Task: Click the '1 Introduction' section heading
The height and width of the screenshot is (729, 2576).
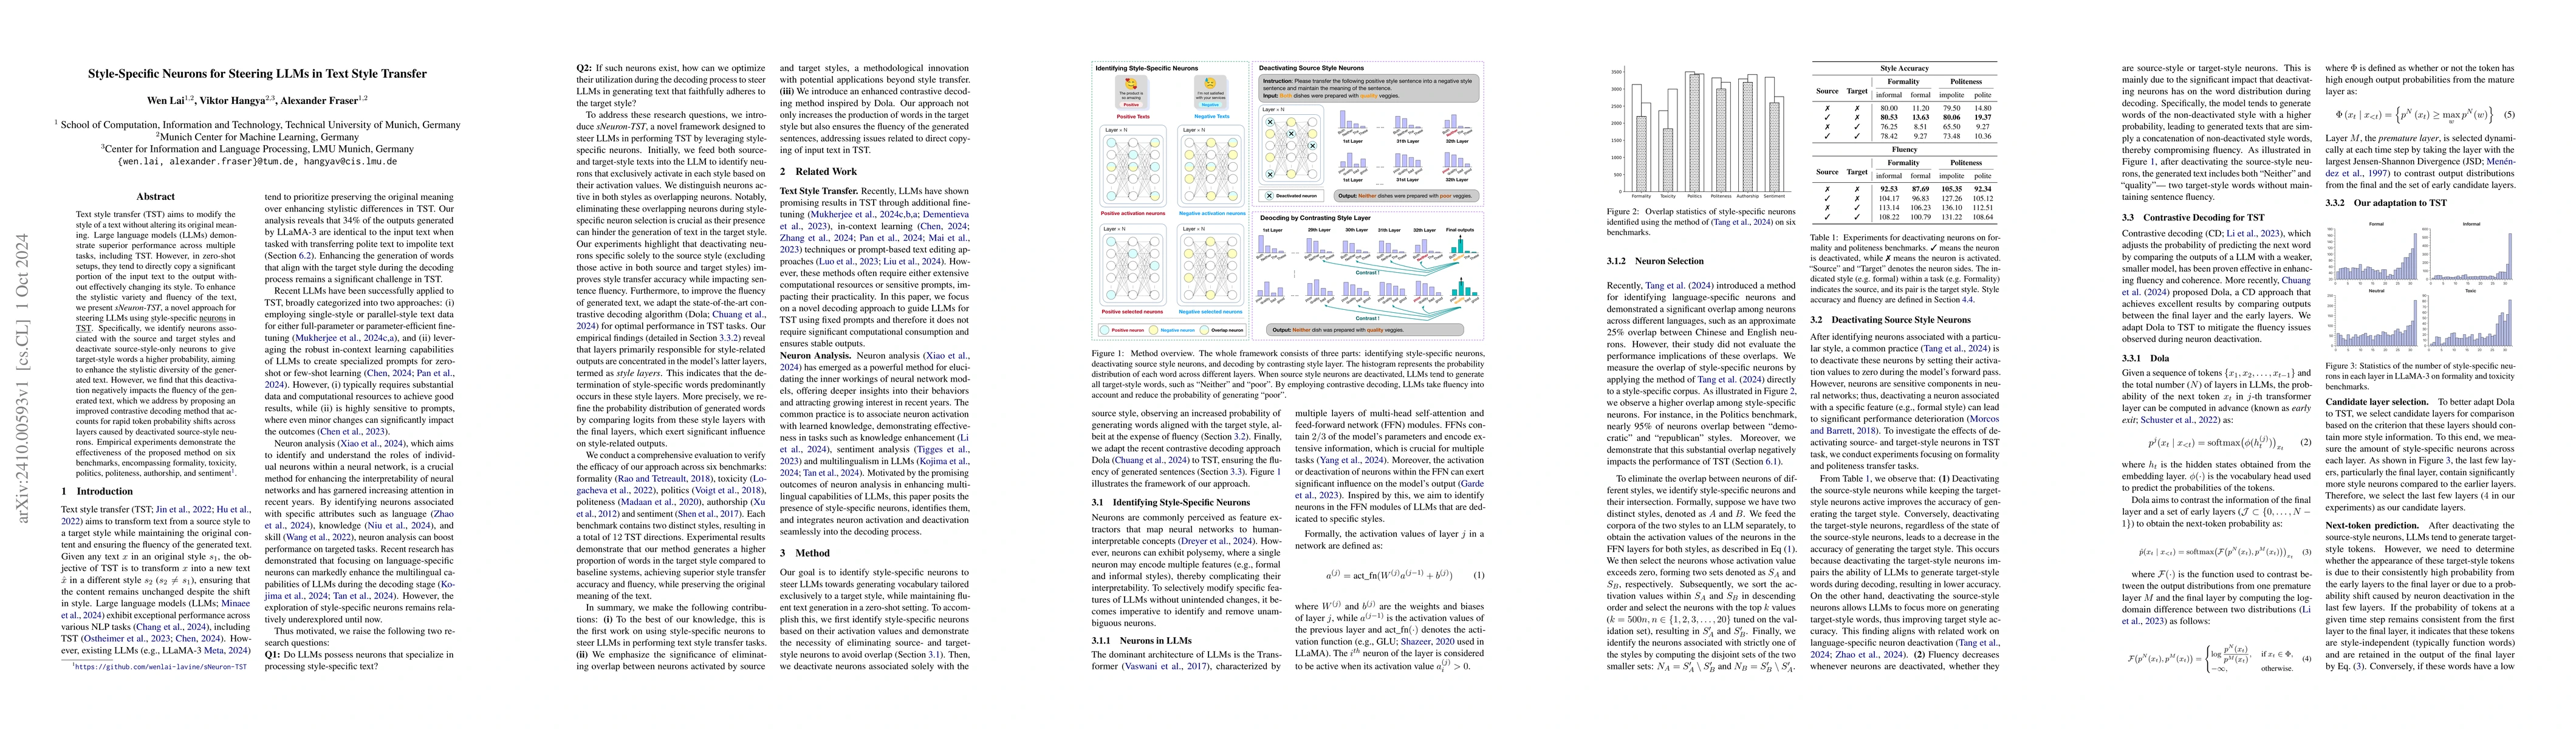Action: pyautogui.click(x=97, y=491)
